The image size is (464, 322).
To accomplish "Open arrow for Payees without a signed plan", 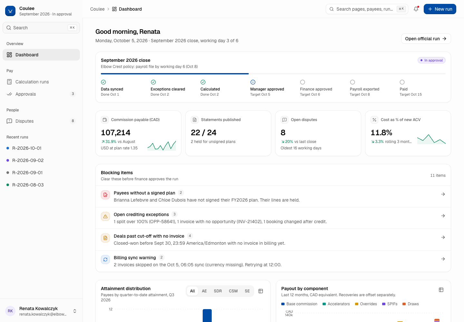I will 443,194.
